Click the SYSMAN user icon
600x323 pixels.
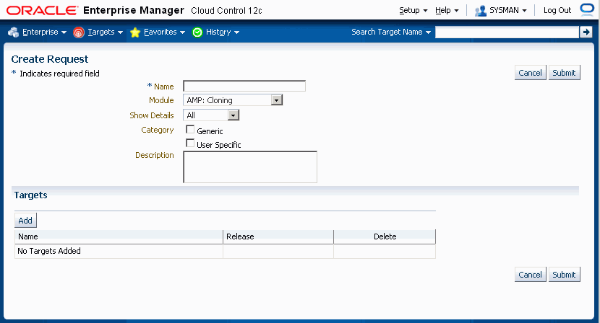click(480, 11)
